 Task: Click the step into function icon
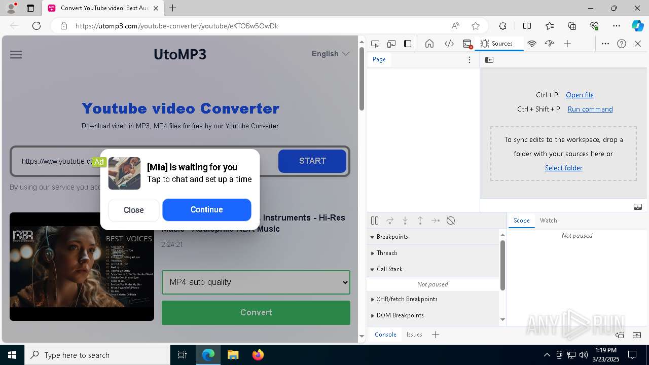click(405, 221)
